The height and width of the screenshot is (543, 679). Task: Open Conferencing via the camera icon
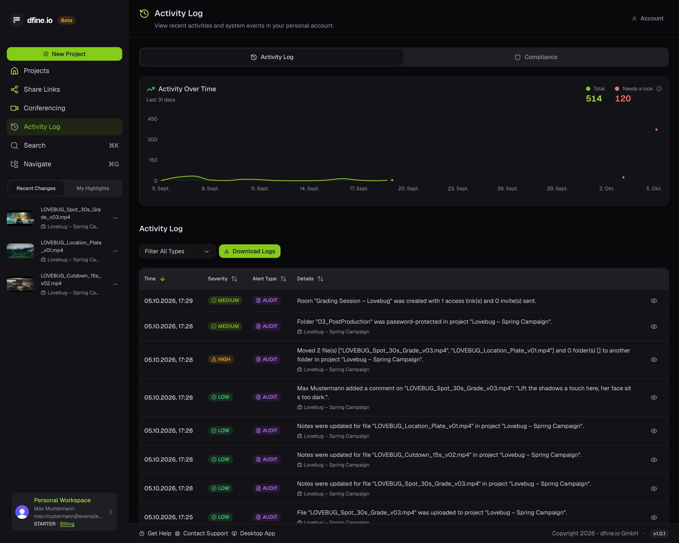(x=14, y=108)
